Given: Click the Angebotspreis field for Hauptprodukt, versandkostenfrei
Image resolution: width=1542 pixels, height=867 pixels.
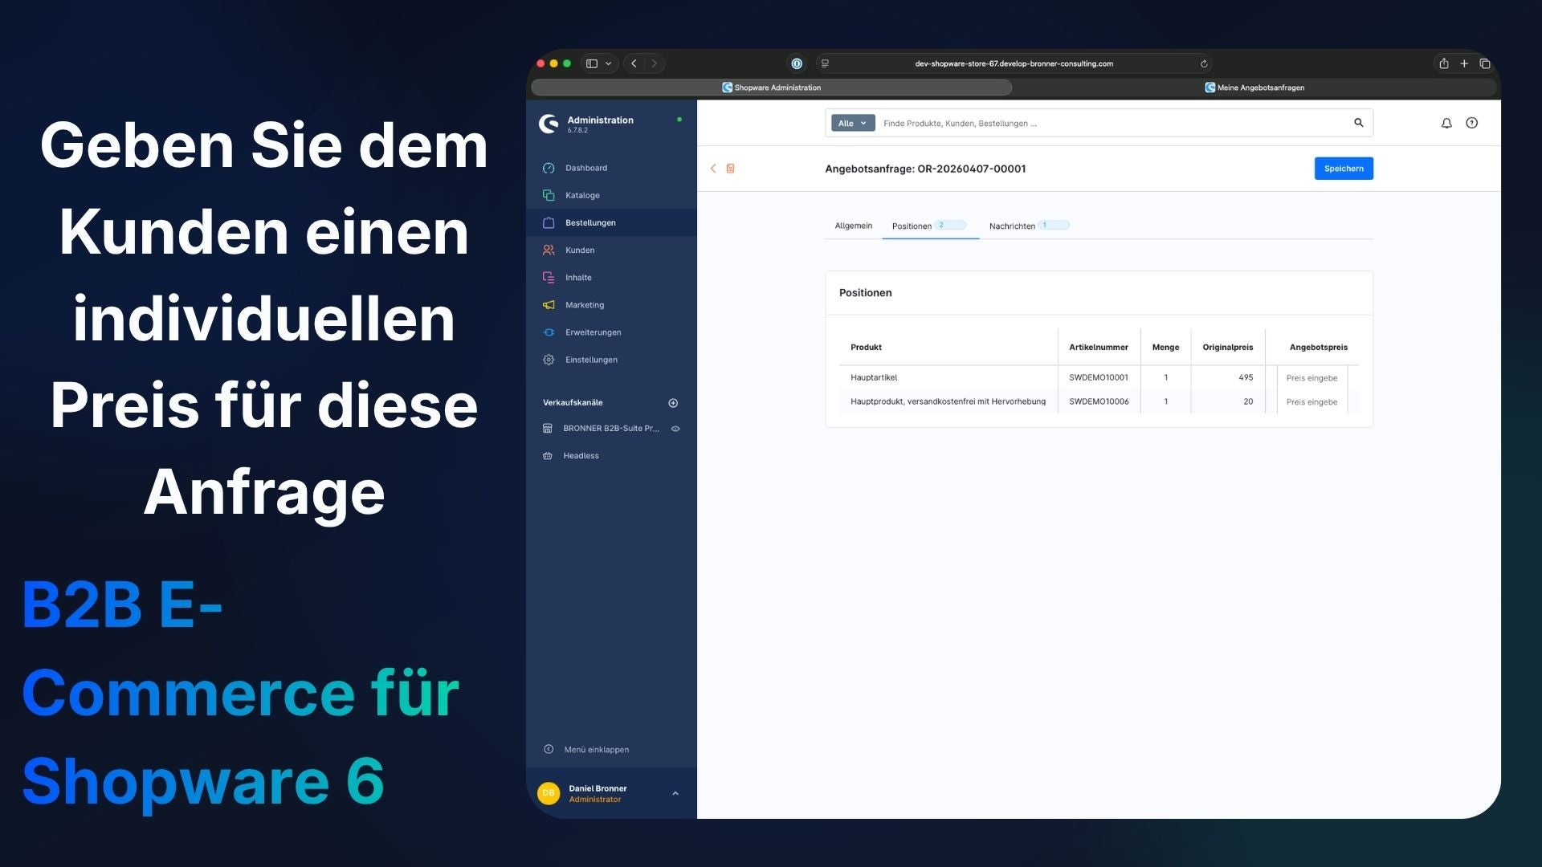Looking at the screenshot, I should [1312, 402].
